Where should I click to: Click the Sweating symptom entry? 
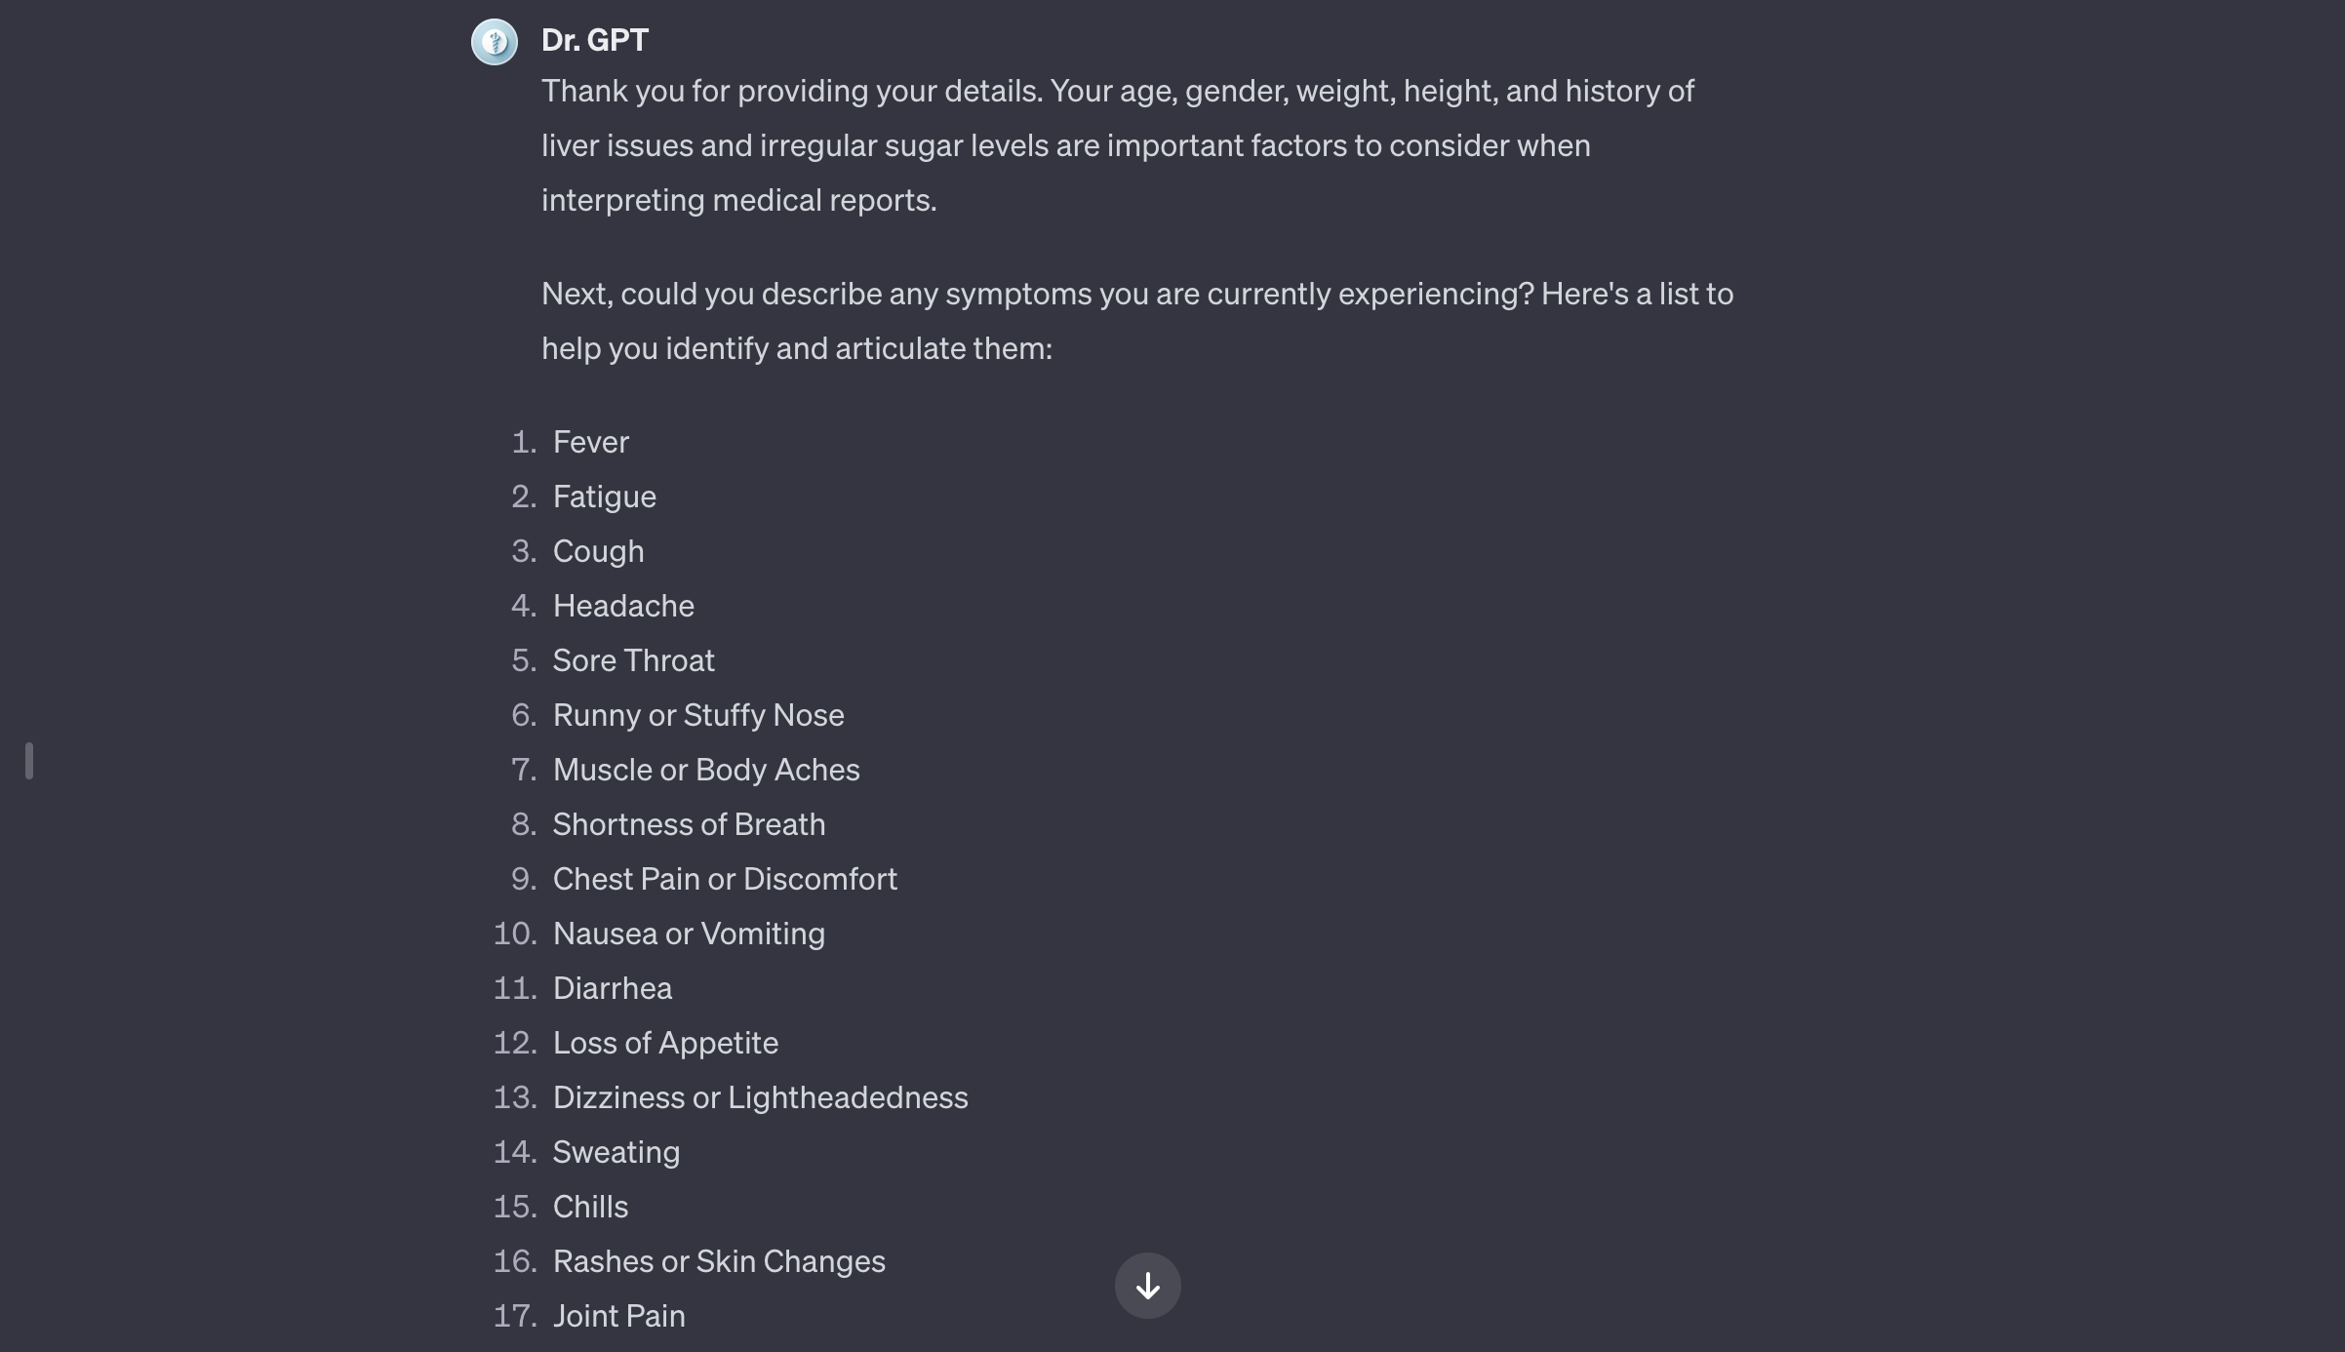point(616,1152)
